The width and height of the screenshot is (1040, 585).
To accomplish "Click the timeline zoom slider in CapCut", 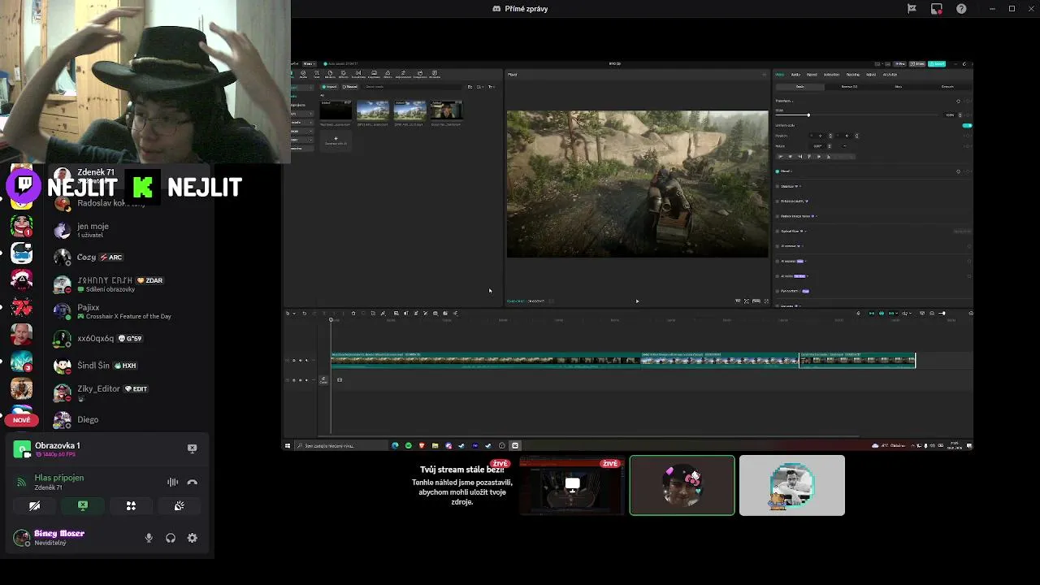I will [x=942, y=314].
